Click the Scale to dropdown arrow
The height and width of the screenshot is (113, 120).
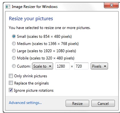point(50,66)
